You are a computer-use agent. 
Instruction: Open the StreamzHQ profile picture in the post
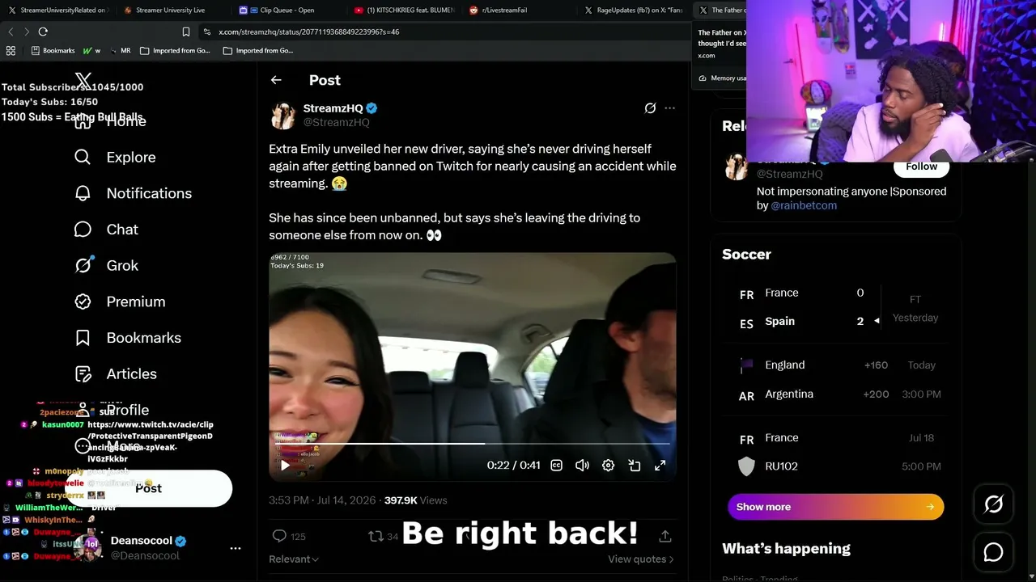[x=283, y=116]
